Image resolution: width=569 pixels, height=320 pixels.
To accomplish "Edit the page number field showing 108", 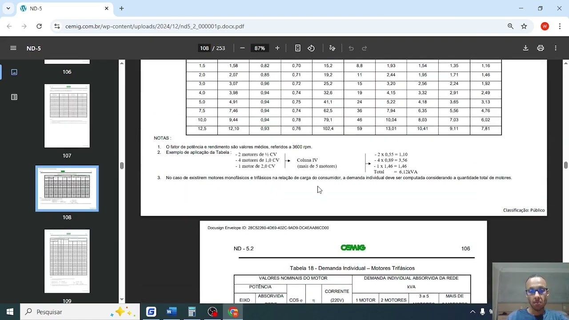I will tap(204, 48).
